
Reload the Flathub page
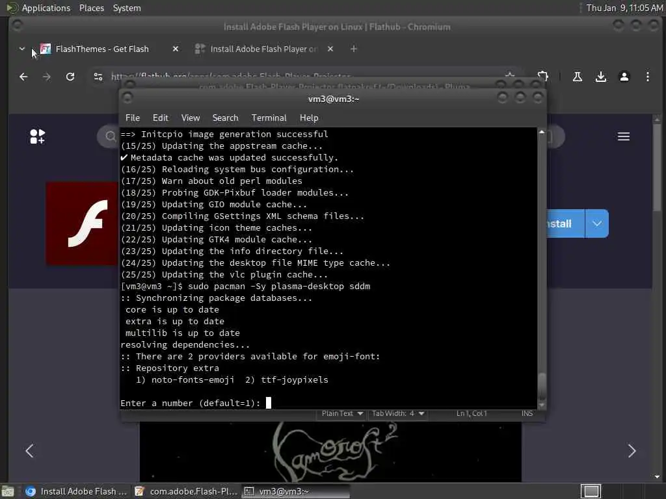point(70,77)
